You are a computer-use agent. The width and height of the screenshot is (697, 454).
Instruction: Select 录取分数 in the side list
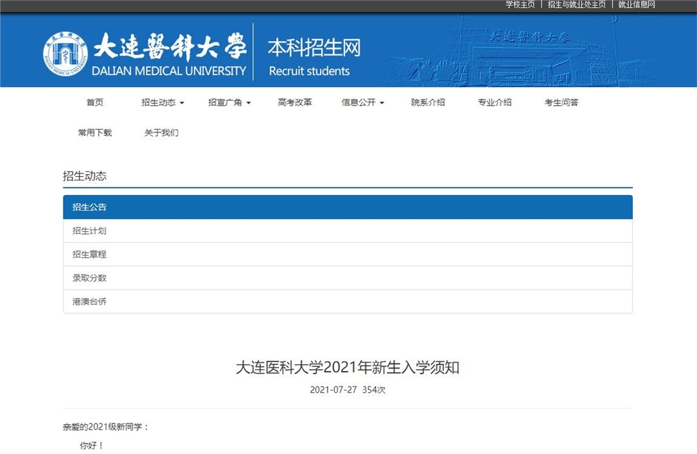tap(348, 278)
